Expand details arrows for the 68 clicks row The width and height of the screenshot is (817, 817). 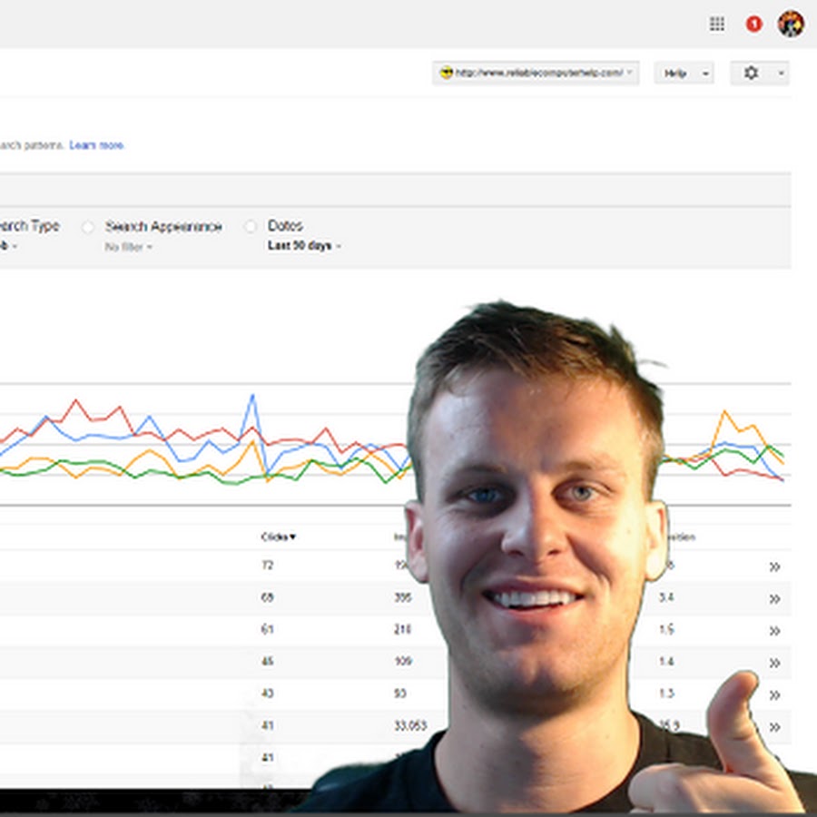point(774,599)
